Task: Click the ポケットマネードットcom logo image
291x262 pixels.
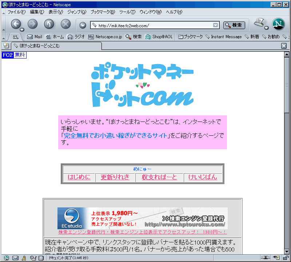Action: [x=142, y=84]
